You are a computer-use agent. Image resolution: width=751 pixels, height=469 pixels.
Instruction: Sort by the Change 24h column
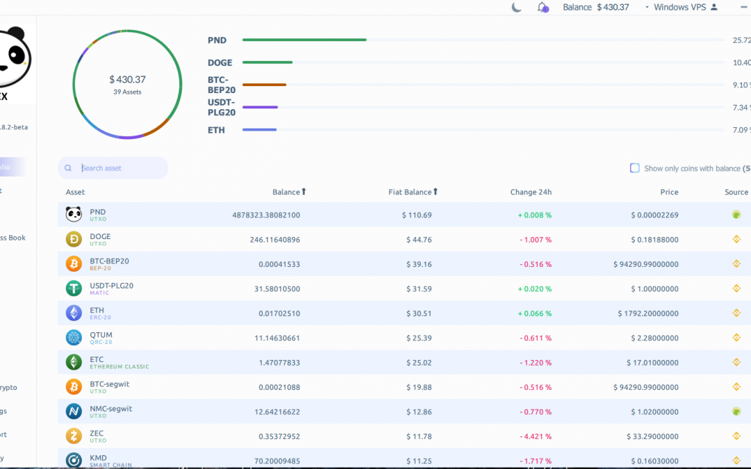point(531,192)
